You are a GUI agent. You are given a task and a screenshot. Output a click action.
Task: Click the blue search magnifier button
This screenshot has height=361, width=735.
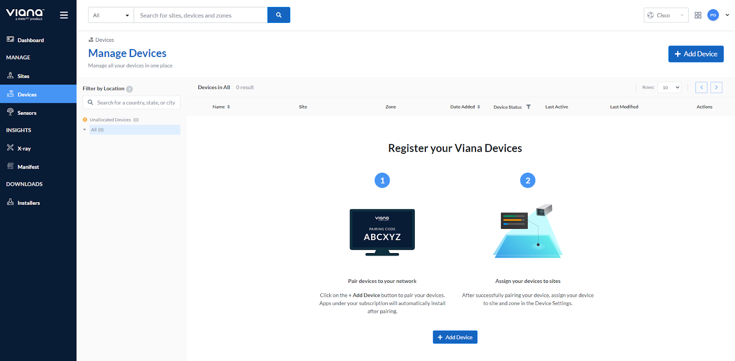[278, 15]
